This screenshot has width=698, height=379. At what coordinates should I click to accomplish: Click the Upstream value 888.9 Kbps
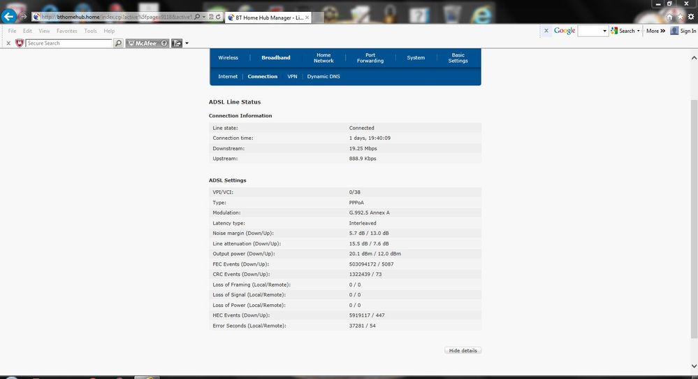click(363, 159)
